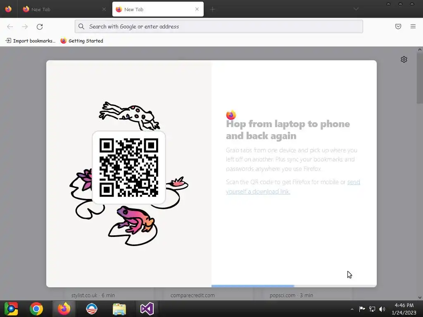The width and height of the screenshot is (423, 317).
Task: Click the page vertical scrollbar thumb
Action: pyautogui.click(x=420, y=78)
